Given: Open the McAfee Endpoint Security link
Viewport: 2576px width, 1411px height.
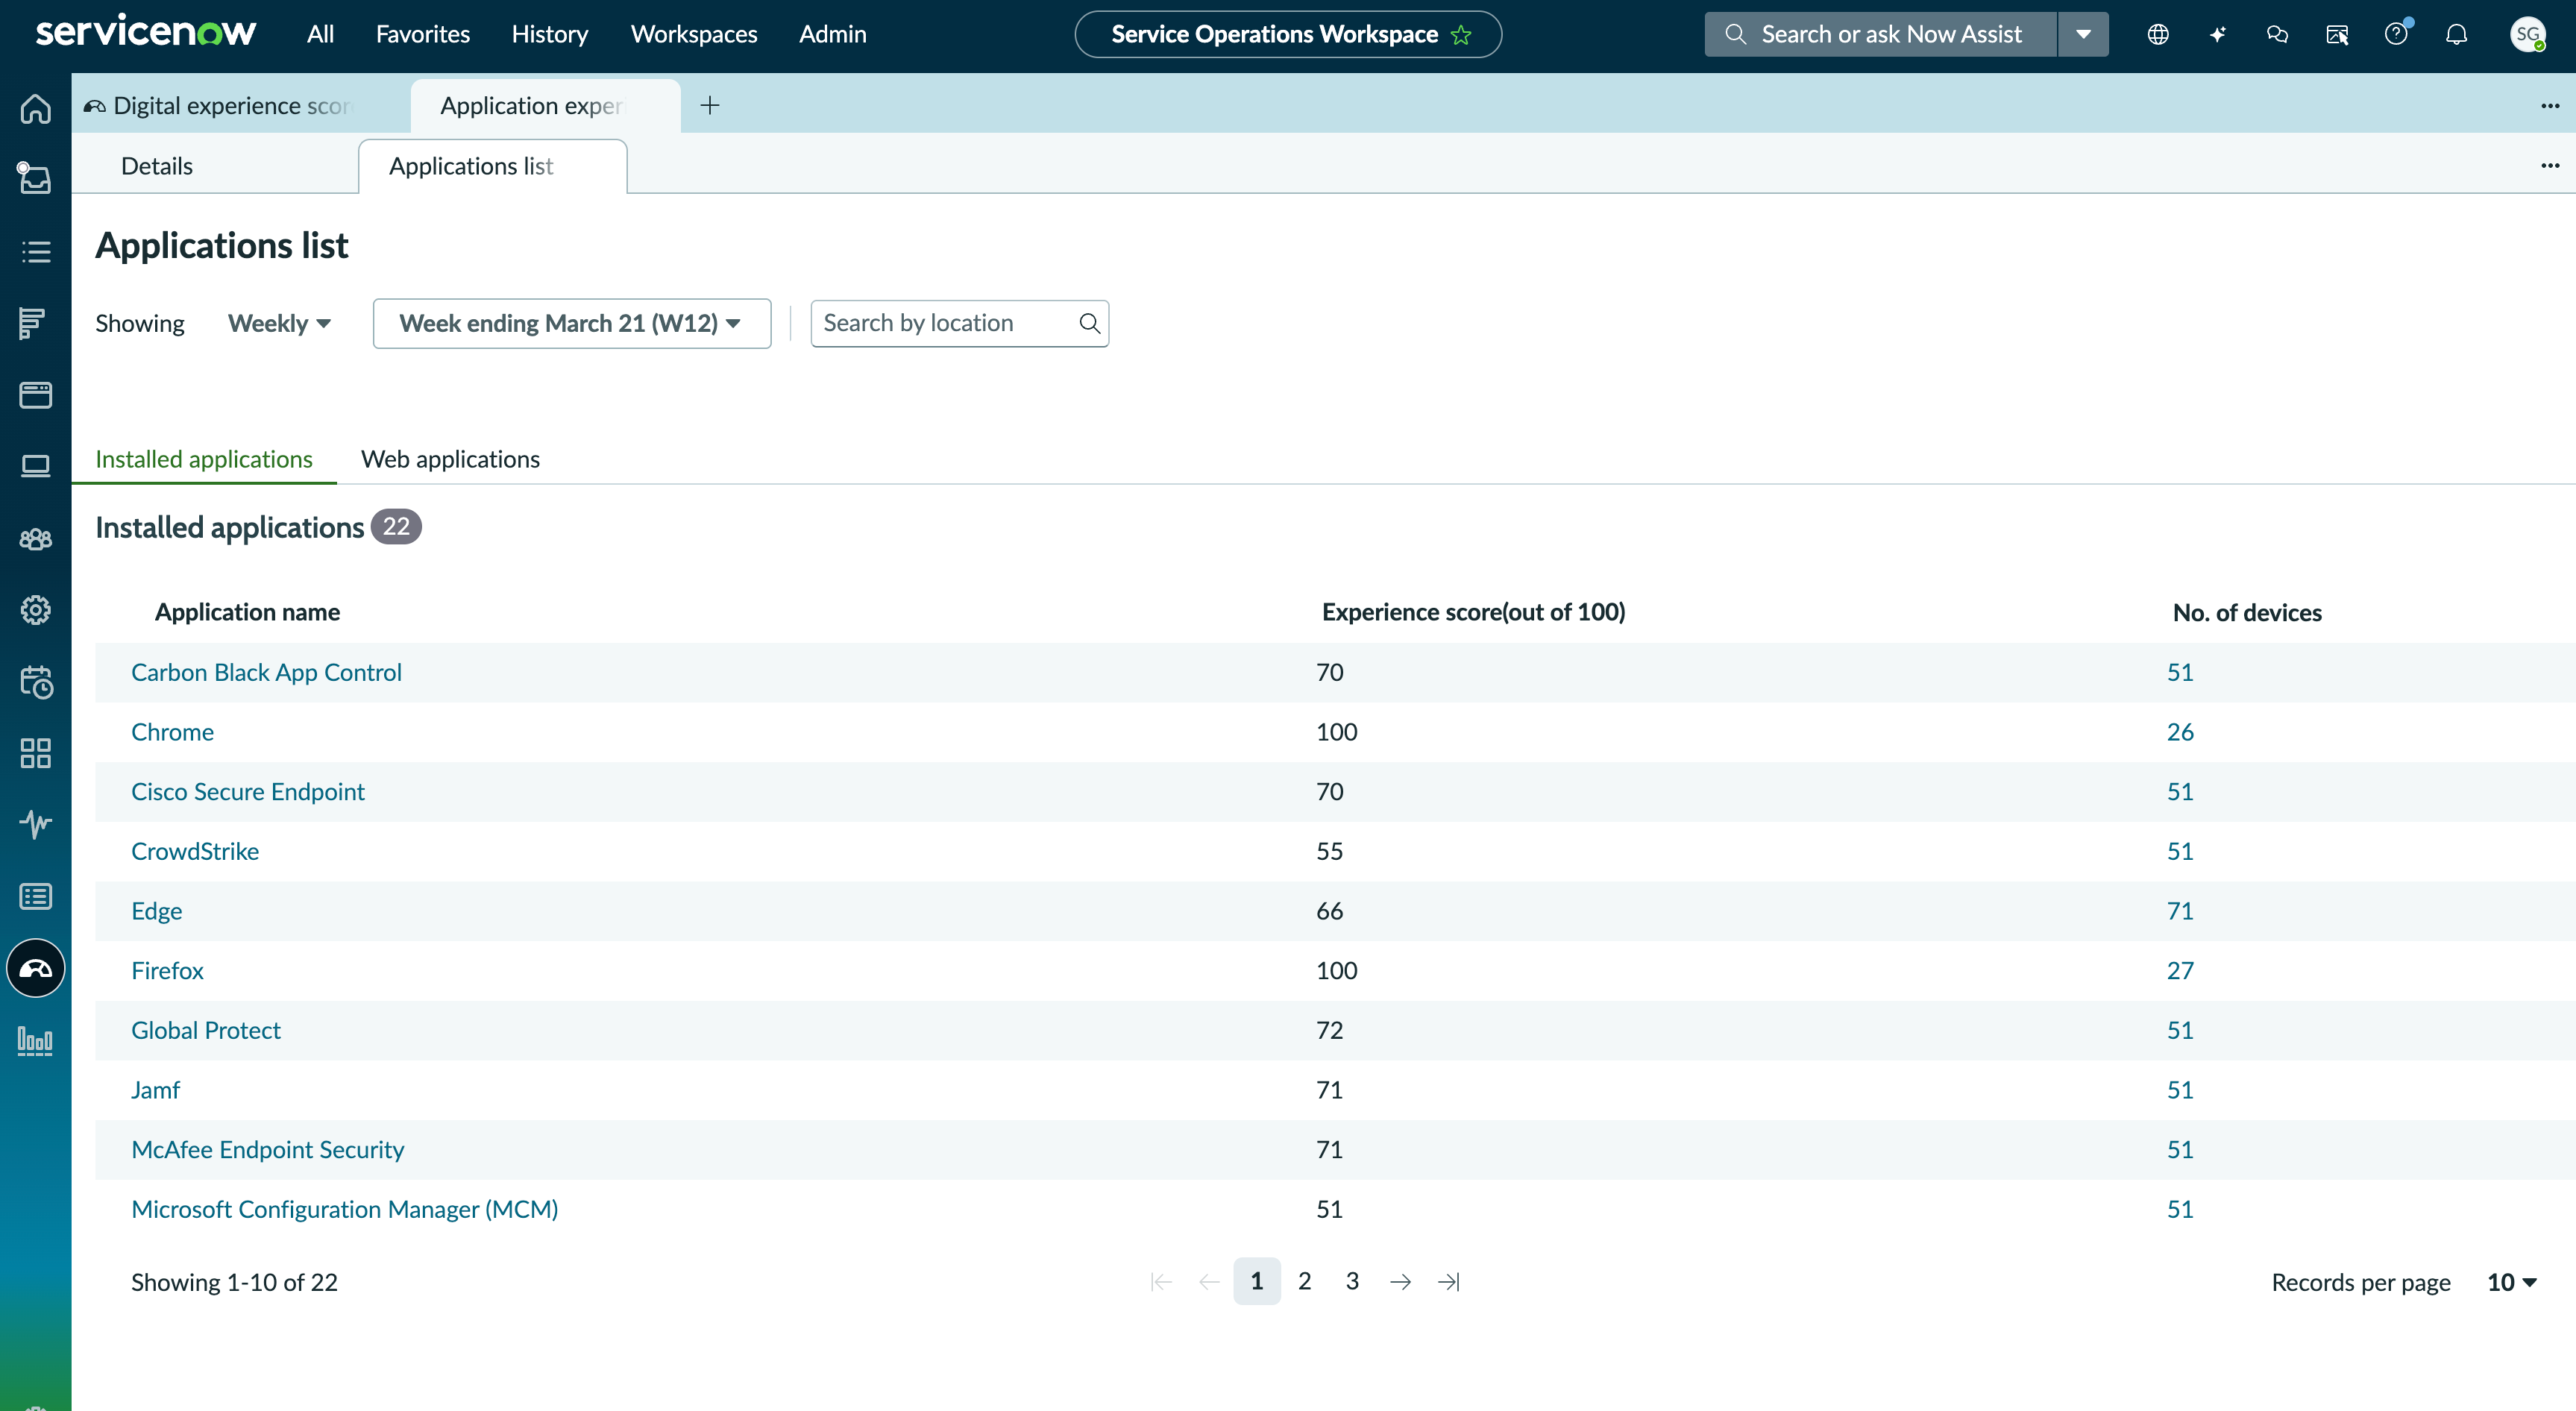Looking at the screenshot, I should click(267, 1150).
